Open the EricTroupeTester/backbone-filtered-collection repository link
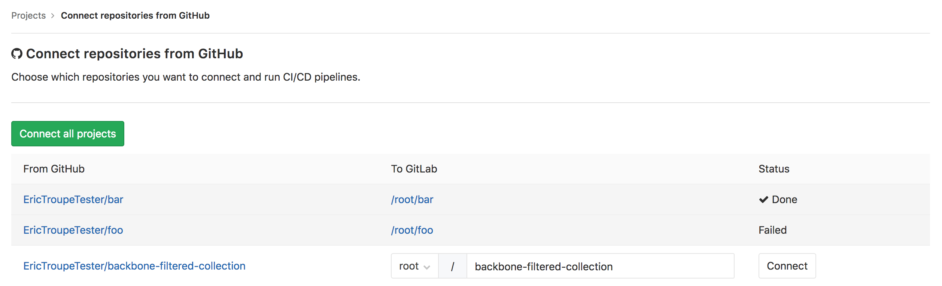The height and width of the screenshot is (286, 942). pos(134,266)
